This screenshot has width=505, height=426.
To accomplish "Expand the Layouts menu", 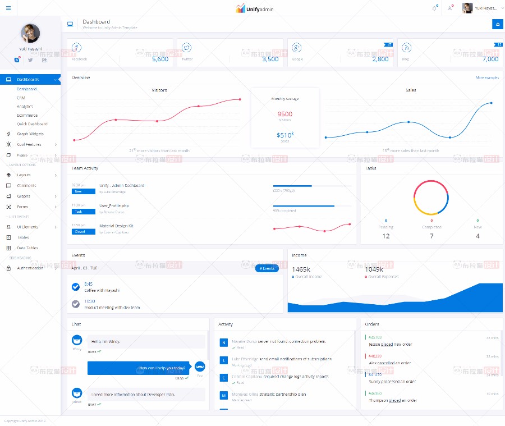I will tap(30, 175).
